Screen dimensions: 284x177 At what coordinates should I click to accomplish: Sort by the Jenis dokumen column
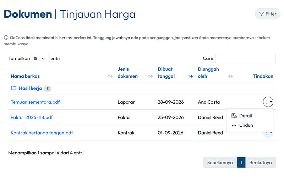click(x=135, y=73)
